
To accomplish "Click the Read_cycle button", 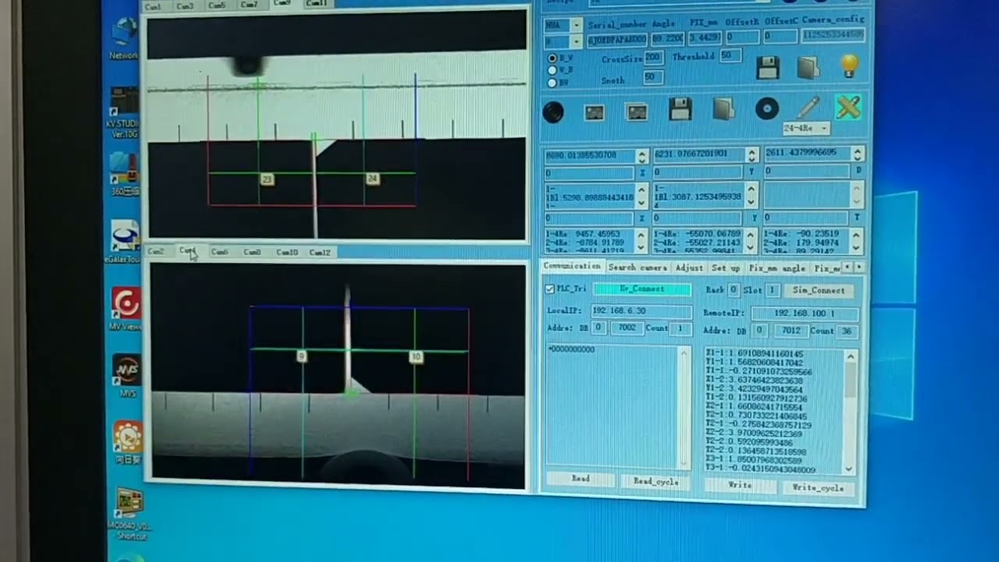I will point(656,482).
